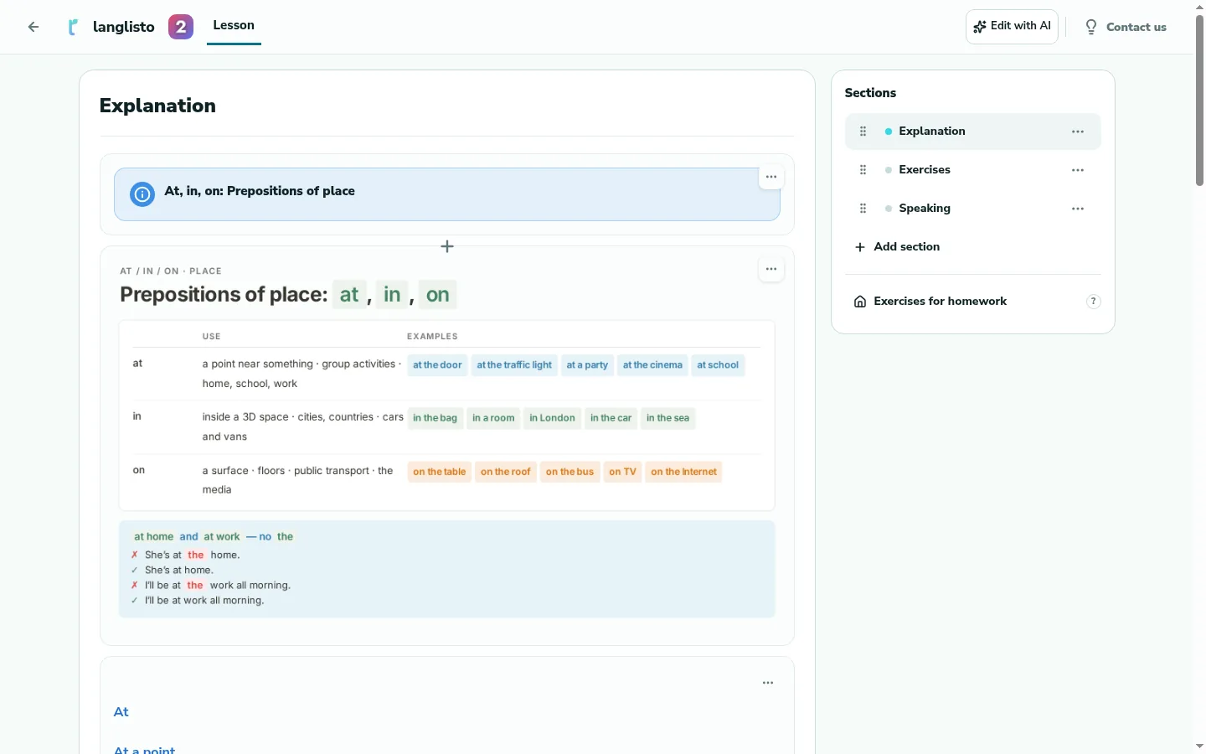Open options menu for Prepositions of place block

[x=770, y=269]
